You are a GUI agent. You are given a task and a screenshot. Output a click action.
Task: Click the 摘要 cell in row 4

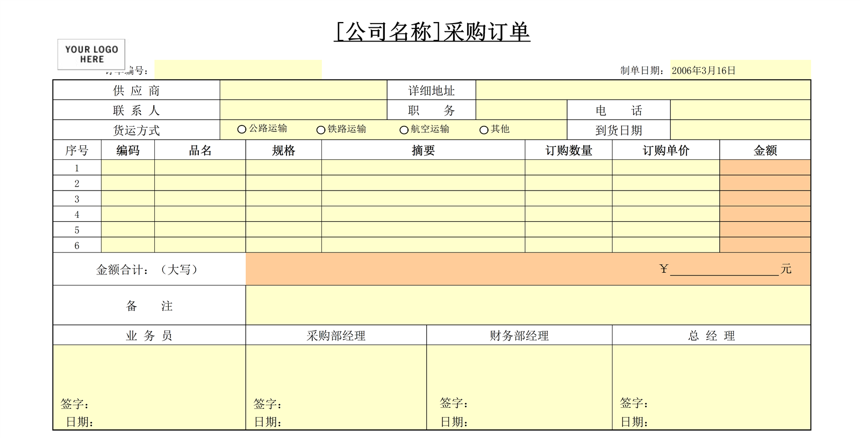pyautogui.click(x=424, y=214)
